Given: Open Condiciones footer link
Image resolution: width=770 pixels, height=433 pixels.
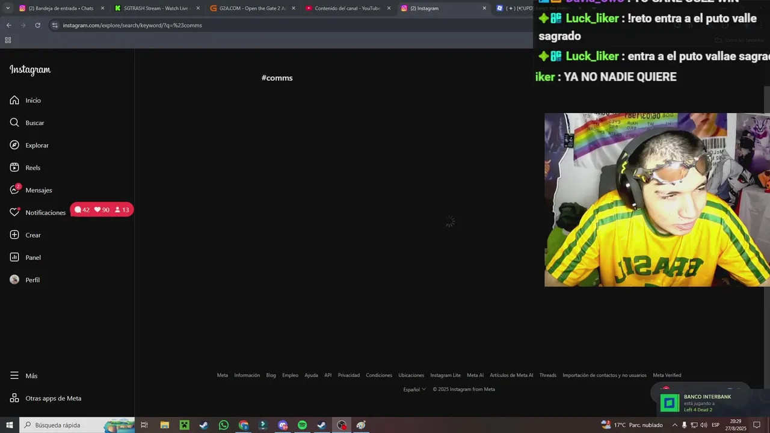Looking at the screenshot, I should [x=379, y=375].
